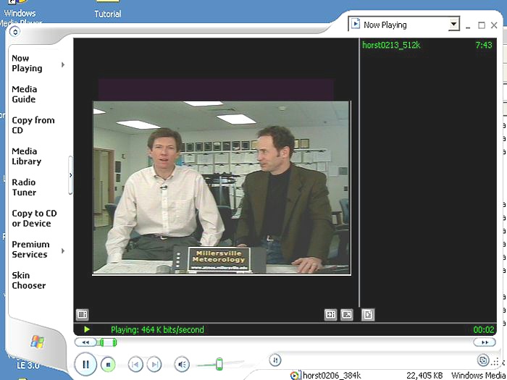Click the track duration 7:43
This screenshot has width=507, height=380.
click(484, 45)
